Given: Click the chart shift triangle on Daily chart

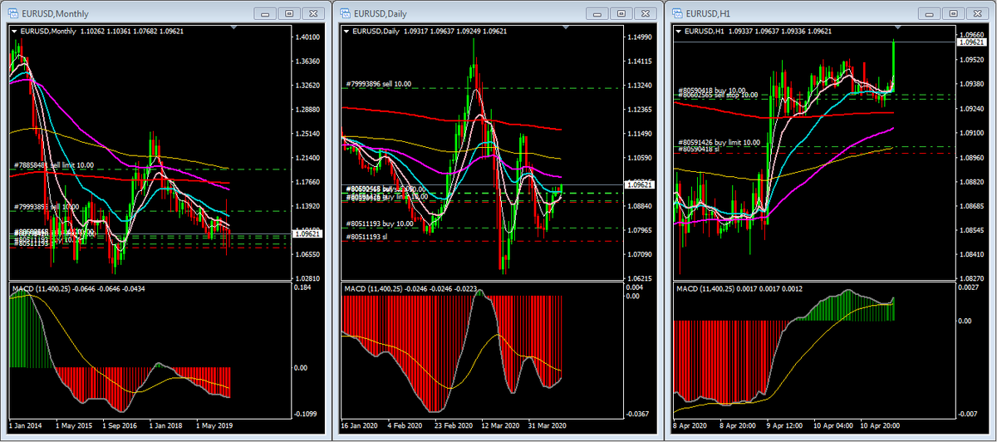Looking at the screenshot, I should point(567,28).
